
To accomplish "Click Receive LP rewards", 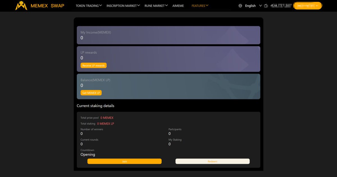I will (93, 65).
